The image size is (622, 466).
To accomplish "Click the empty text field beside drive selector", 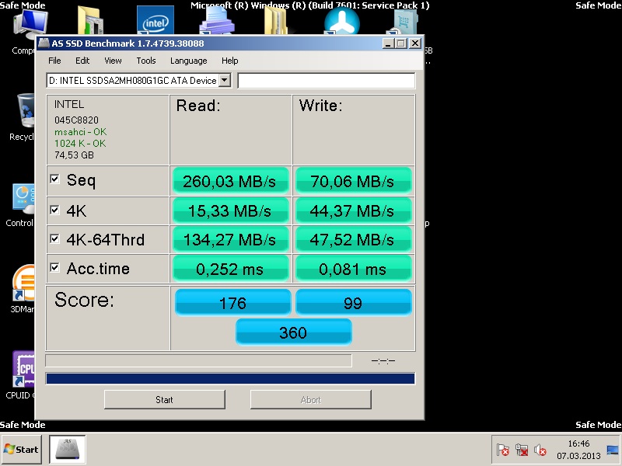I will click(326, 81).
